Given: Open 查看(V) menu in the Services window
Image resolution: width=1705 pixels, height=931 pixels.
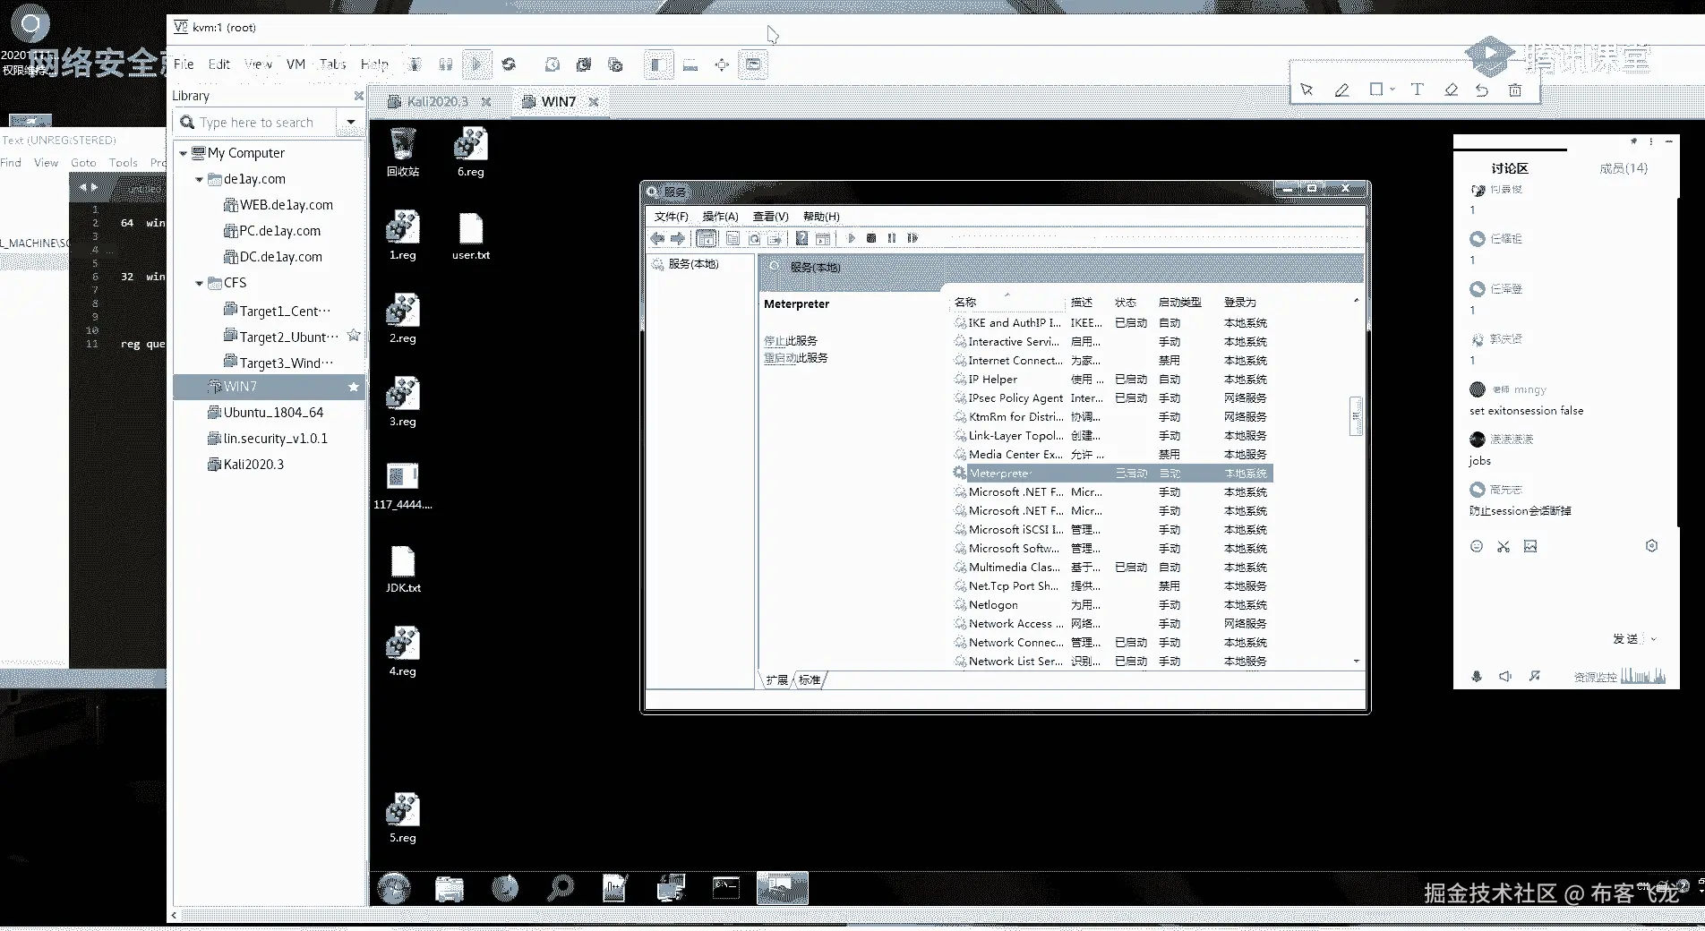Looking at the screenshot, I should coord(770,217).
